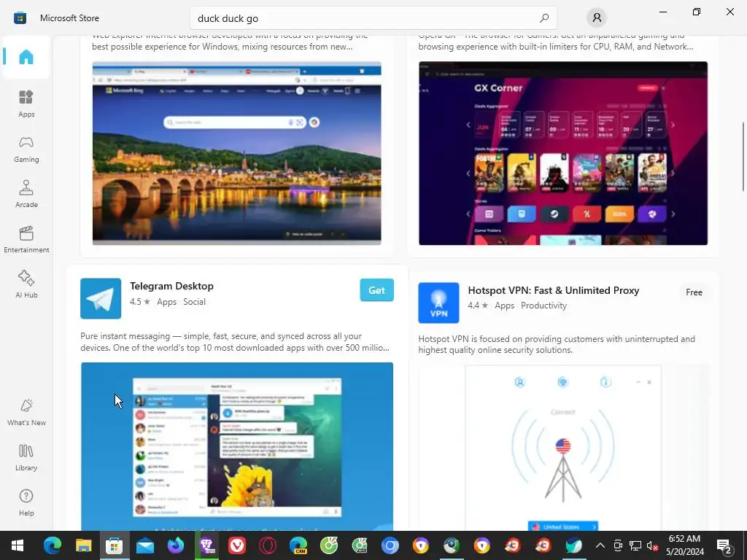Open the notification center icon
Viewport: 747px width, 560px height.
(724, 545)
